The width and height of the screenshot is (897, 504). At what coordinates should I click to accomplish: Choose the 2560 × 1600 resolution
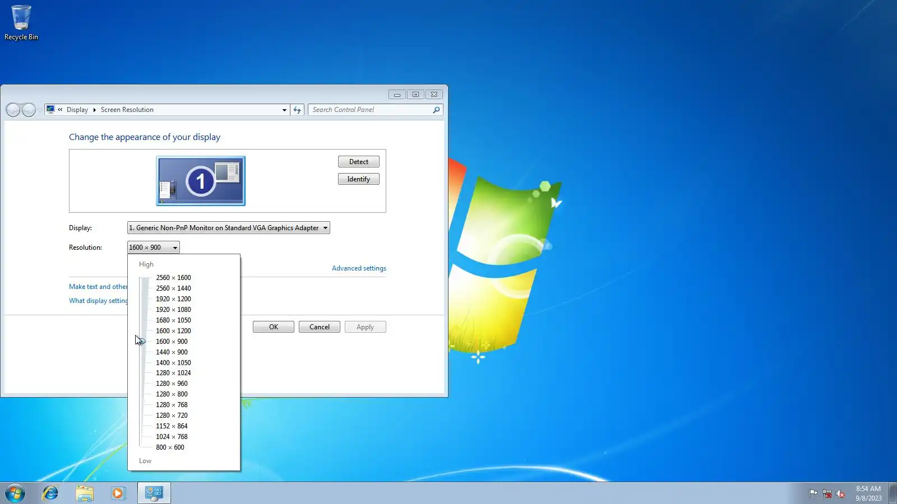[173, 278]
